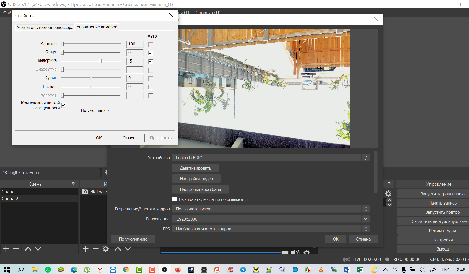Show hidden system tray icons chevron
469x274 pixels.
coord(386,270)
